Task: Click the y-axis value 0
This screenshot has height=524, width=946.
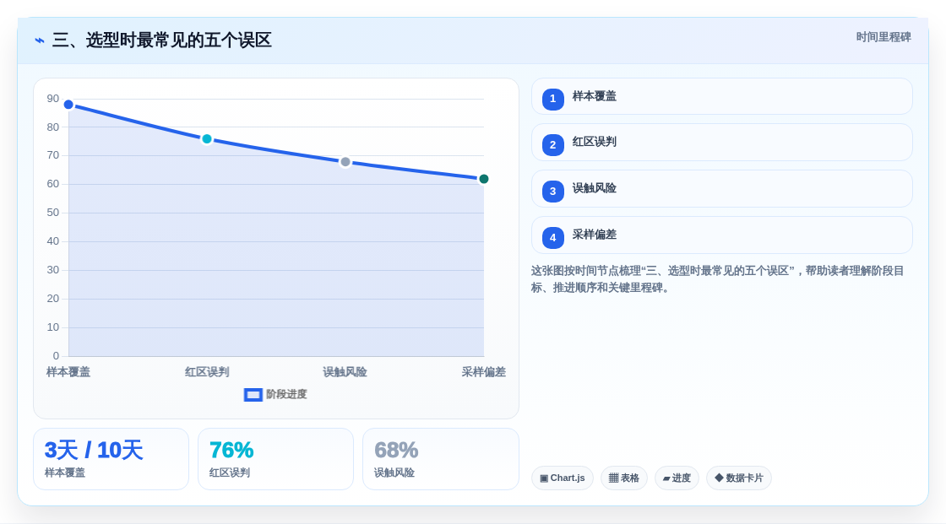Action: point(56,356)
